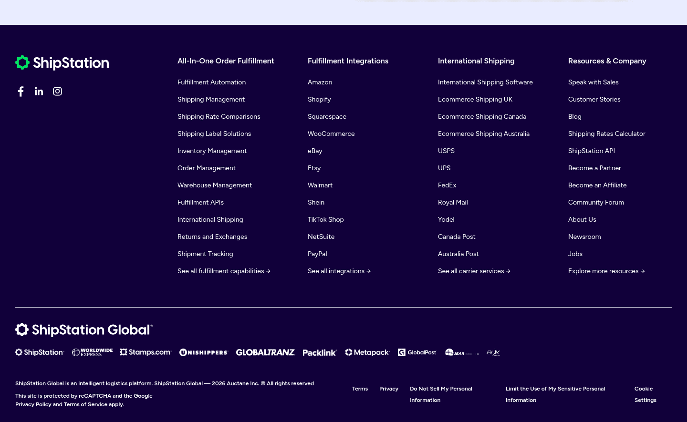Go to Shipping Rate Comparisons
The image size is (687, 422).
(x=219, y=116)
